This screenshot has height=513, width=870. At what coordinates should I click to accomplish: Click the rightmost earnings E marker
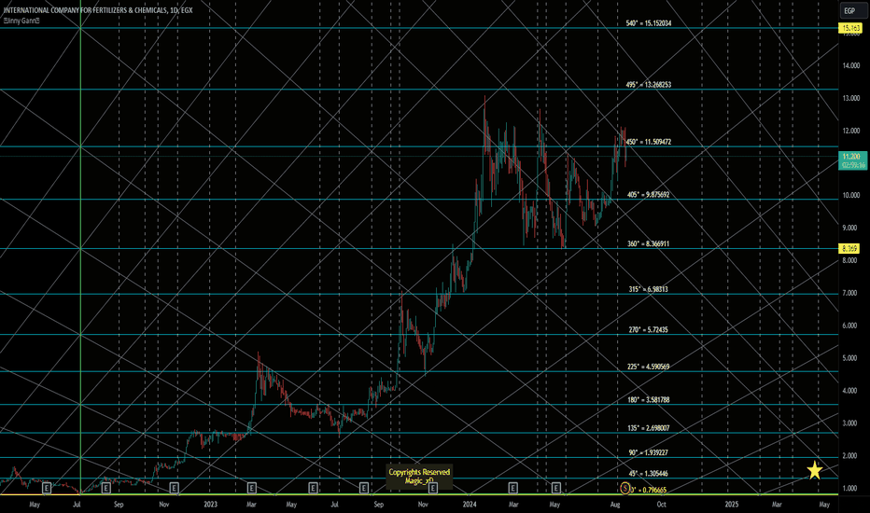[556, 488]
